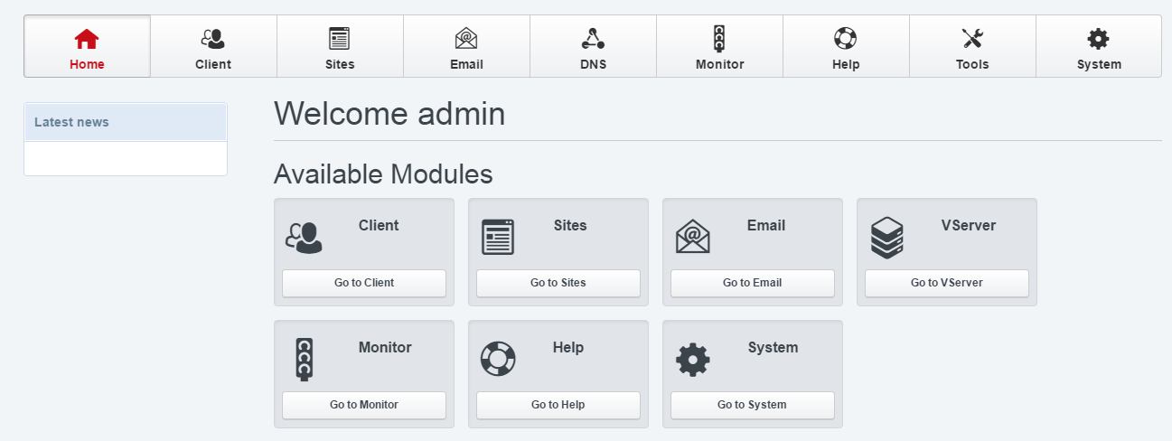
Task: Click the envelope icon in Email module card
Action: tap(692, 237)
